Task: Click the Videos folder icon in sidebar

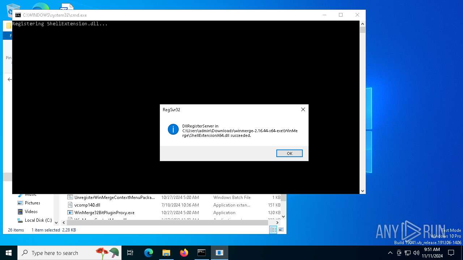Action: point(20,212)
